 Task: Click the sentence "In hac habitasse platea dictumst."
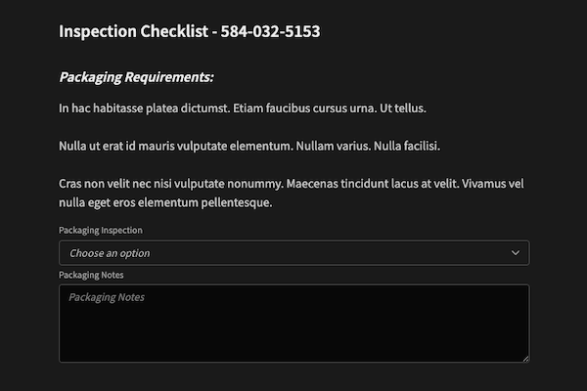[x=145, y=109]
